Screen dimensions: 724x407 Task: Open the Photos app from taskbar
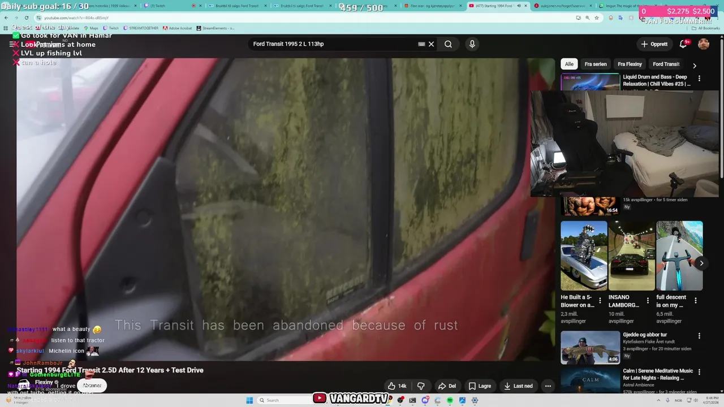462,400
